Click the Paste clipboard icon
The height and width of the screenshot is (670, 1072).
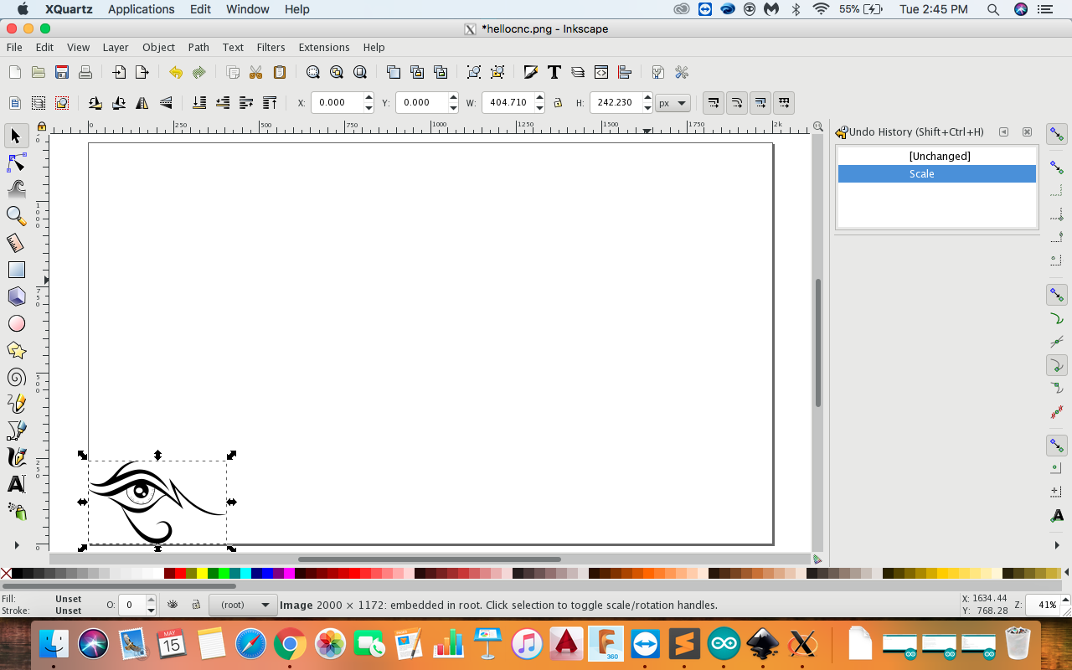[x=280, y=72]
